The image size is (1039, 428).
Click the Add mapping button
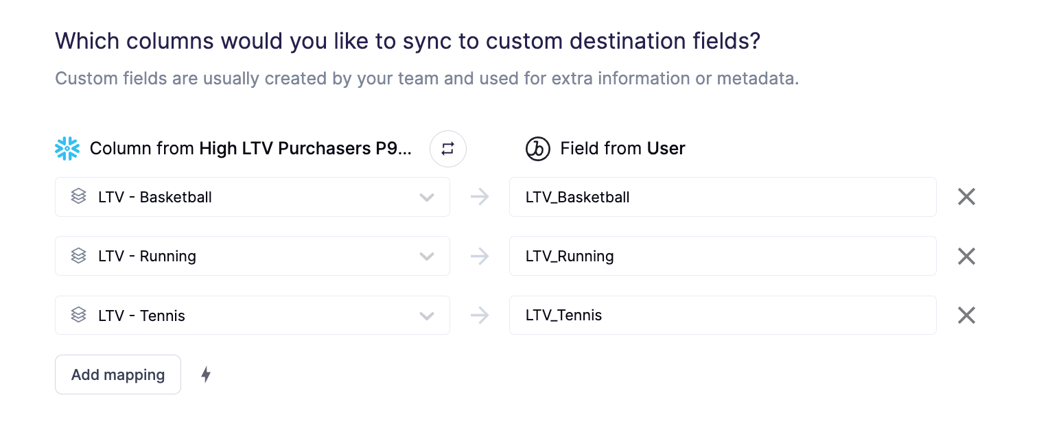click(x=118, y=374)
